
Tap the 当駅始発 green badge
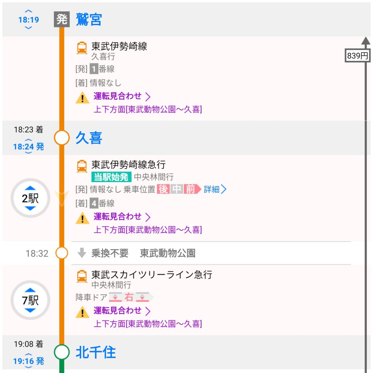point(111,177)
